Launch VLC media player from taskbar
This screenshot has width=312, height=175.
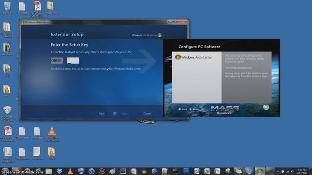click(70, 171)
